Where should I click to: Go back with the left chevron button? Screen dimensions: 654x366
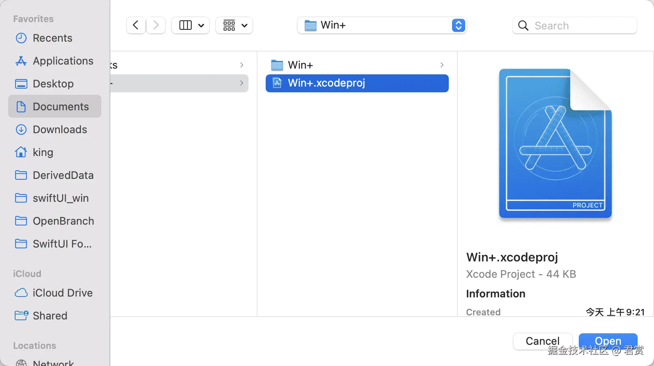point(136,25)
